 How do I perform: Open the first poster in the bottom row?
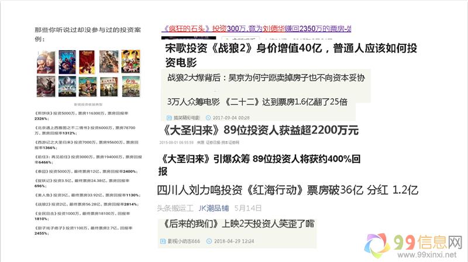[x=46, y=86]
